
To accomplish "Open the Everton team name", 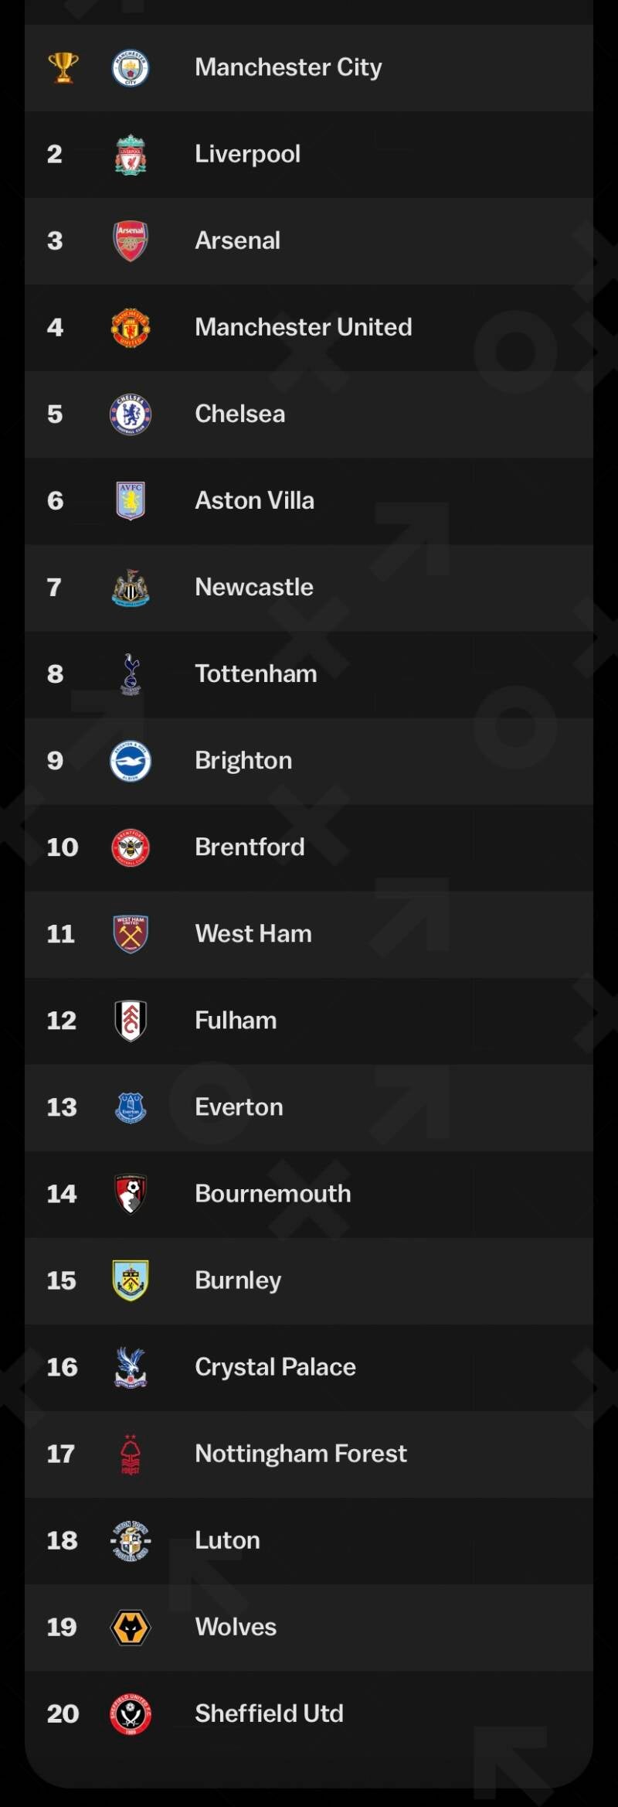I will pyautogui.click(x=239, y=1107).
